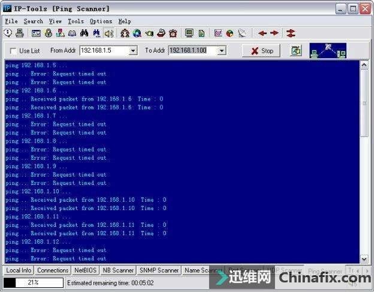This screenshot has height=292, width=375.
Task: Enable the Use List checkbox
Action: tap(14, 51)
